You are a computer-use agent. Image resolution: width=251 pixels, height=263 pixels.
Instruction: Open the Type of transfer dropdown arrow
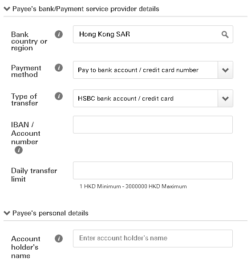(225, 98)
